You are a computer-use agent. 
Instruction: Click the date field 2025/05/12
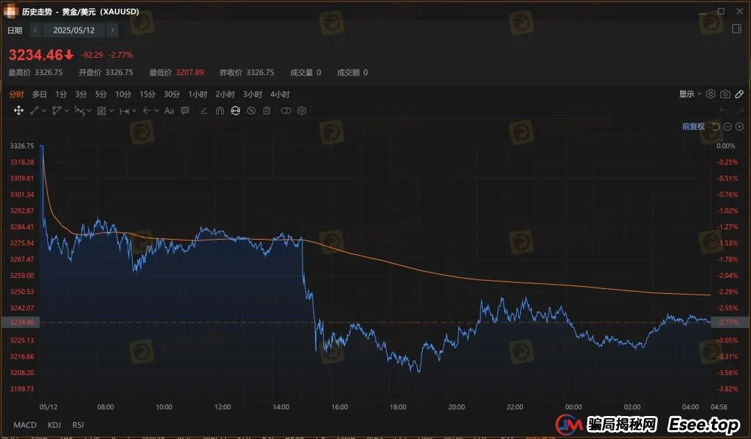pyautogui.click(x=73, y=31)
